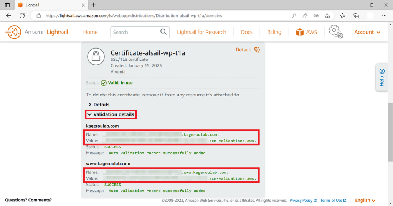The height and width of the screenshot is (206, 393).
Task: Collapse the Validation details section
Action: point(111,114)
